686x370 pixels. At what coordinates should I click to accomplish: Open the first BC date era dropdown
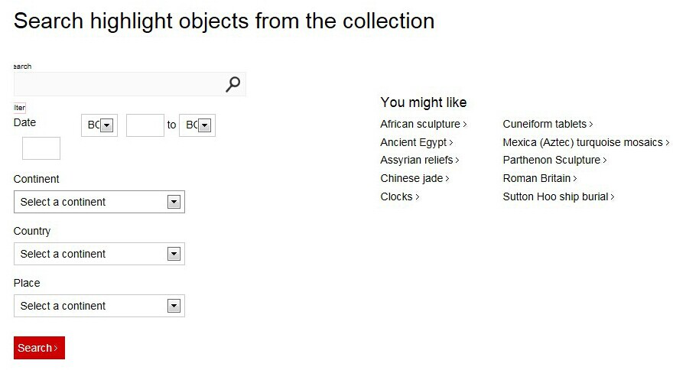coord(99,125)
